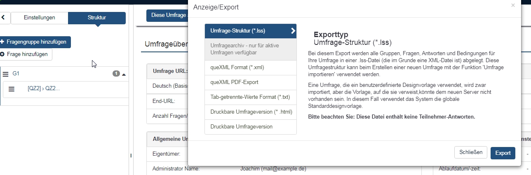This screenshot has height=175, width=531.
Task: Click the question count badge on G1
Action: (116, 74)
